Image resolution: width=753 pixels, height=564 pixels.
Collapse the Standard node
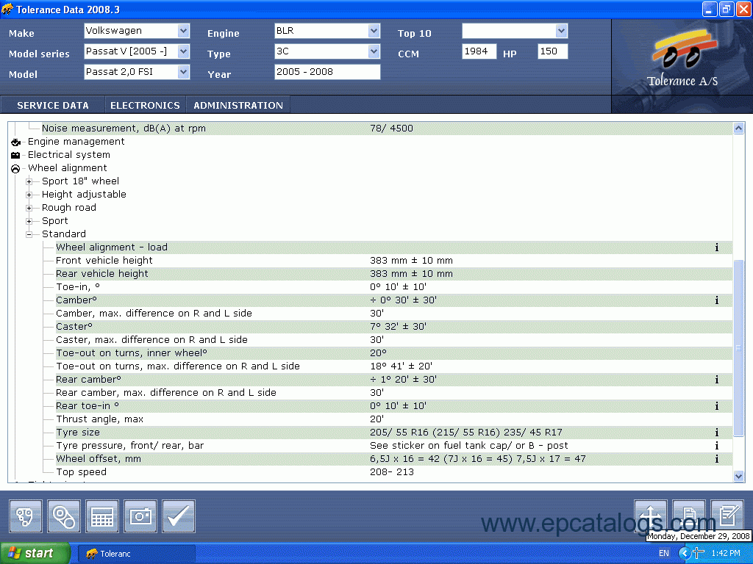point(29,234)
